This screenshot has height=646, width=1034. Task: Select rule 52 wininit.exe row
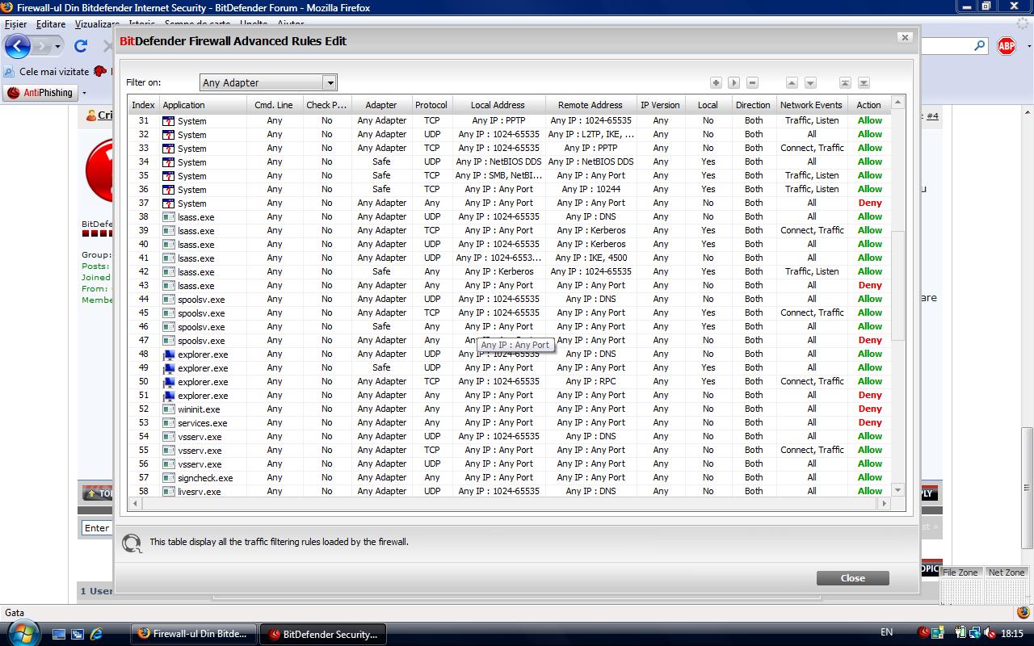pos(510,409)
